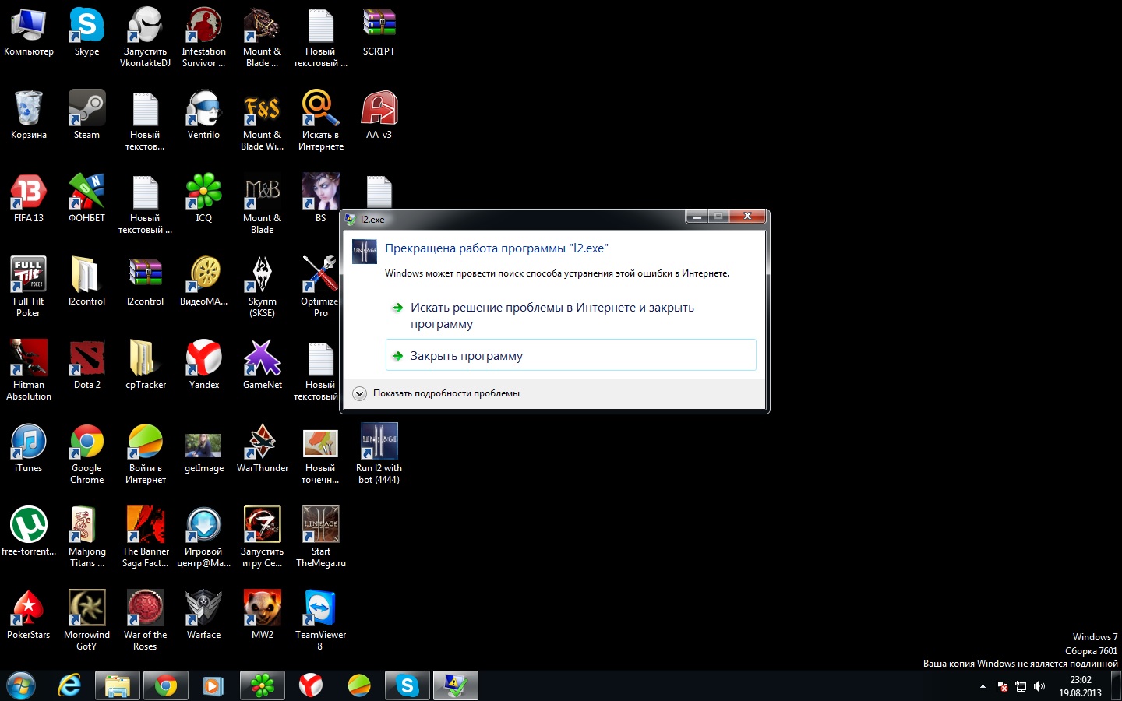The height and width of the screenshot is (701, 1122).
Task: Select the TeamViewer 8 shortcut
Action: click(320, 622)
